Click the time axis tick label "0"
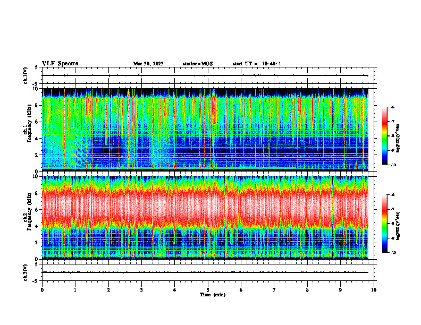 pyautogui.click(x=42, y=290)
